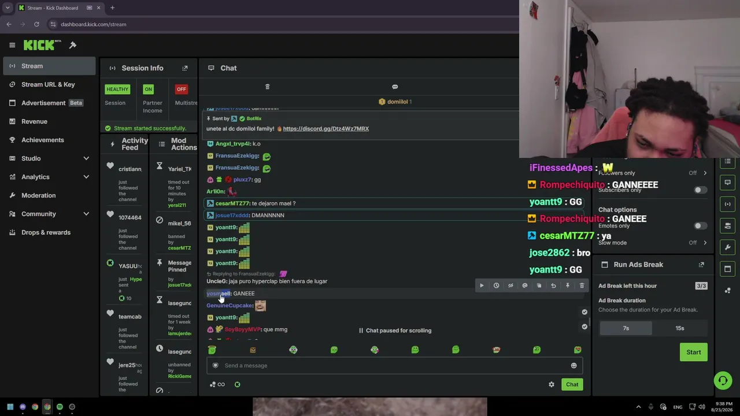Click the wrench icon in right sidebar
Image resolution: width=740 pixels, height=416 pixels.
pyautogui.click(x=728, y=247)
